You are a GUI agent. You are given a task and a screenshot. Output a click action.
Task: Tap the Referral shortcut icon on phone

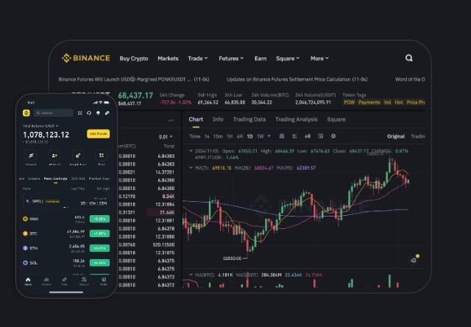(54, 155)
